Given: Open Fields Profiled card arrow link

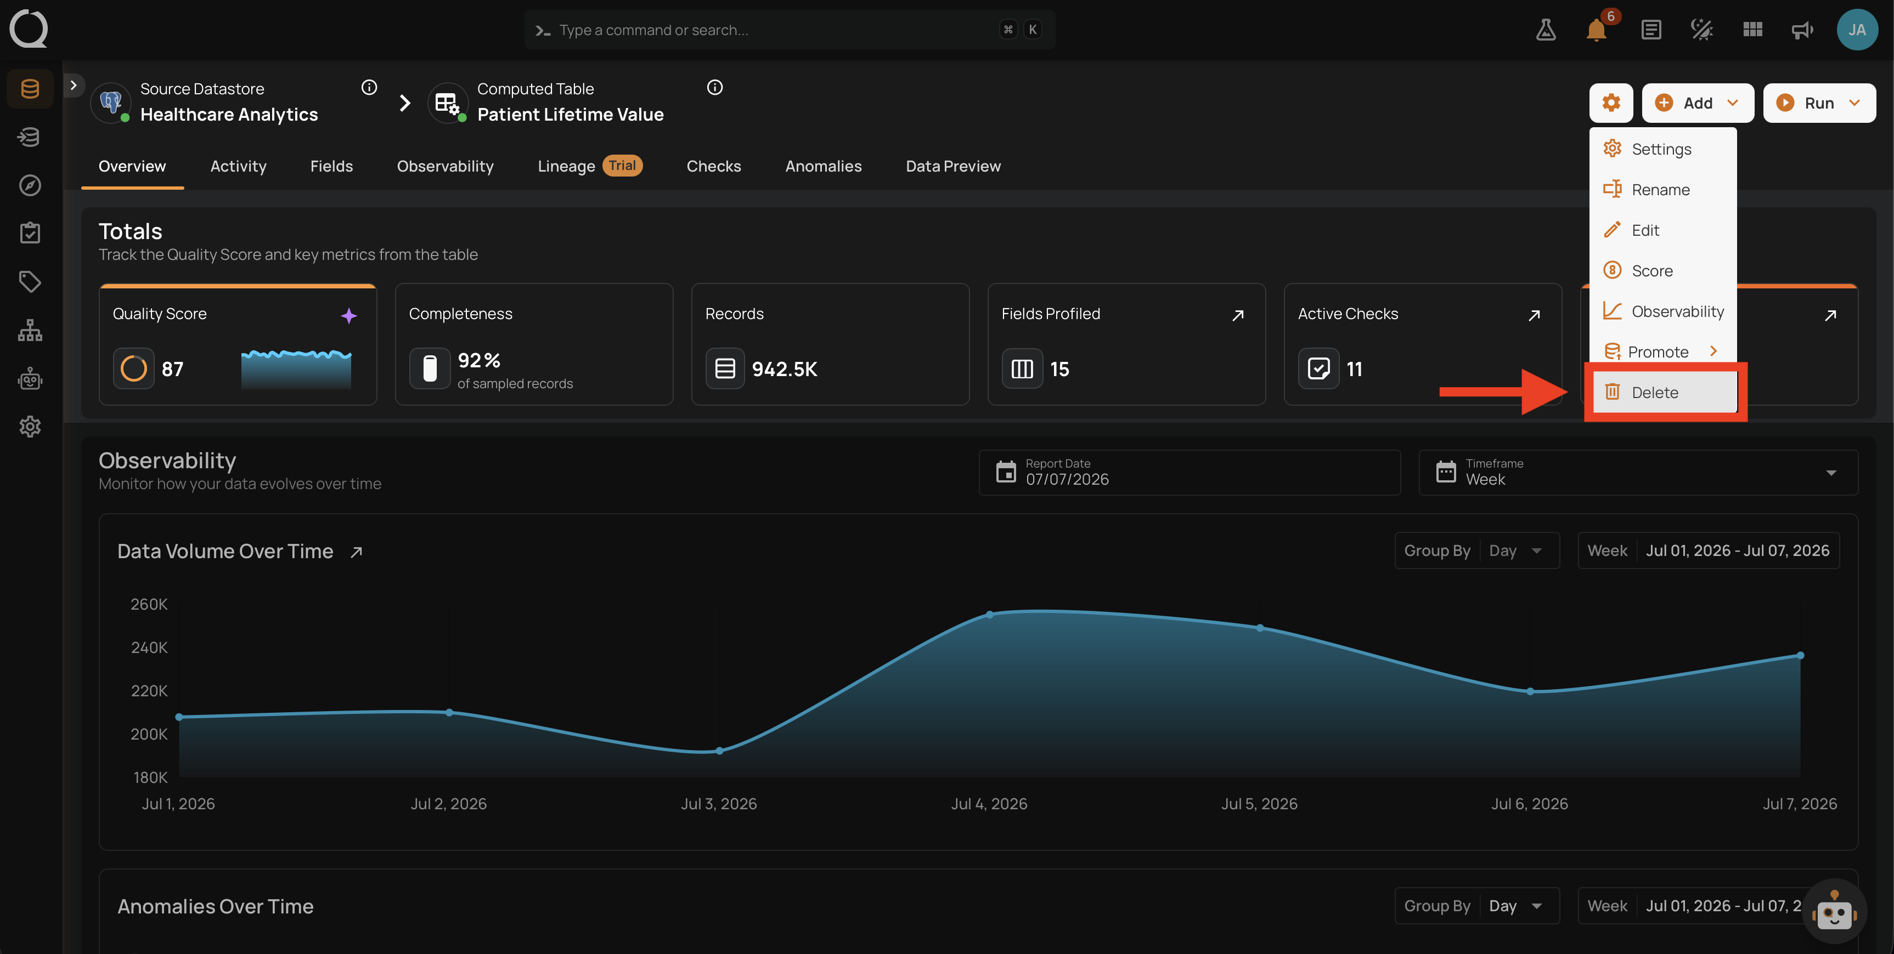Looking at the screenshot, I should click(x=1237, y=315).
